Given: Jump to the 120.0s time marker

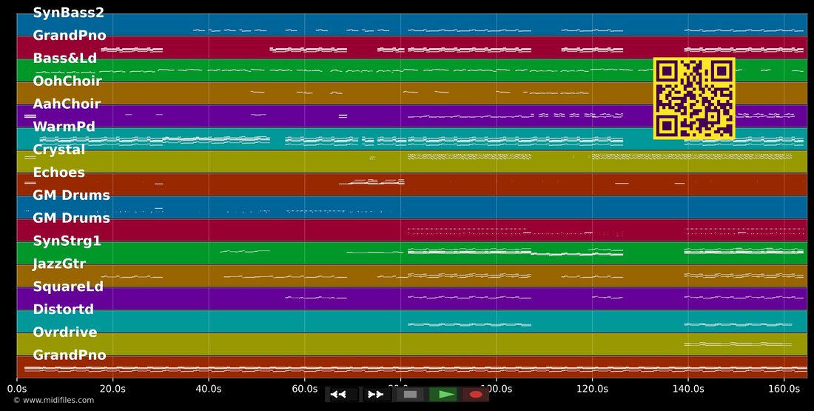Looking at the screenshot, I should (x=592, y=389).
